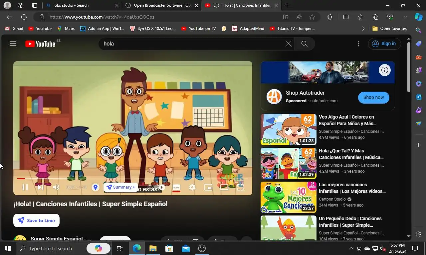Screen dimensions: 426x255
Task: Open the Maps bookmark
Action: pos(66,29)
